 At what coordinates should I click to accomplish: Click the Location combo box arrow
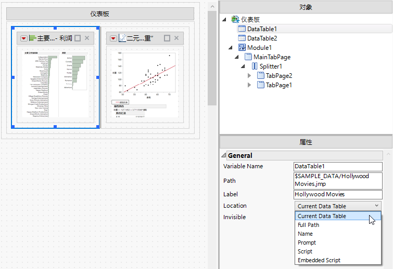(376, 206)
